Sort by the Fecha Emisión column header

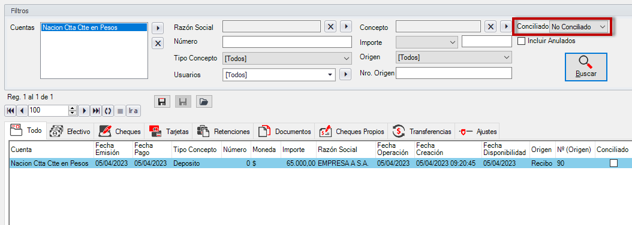[113, 150]
